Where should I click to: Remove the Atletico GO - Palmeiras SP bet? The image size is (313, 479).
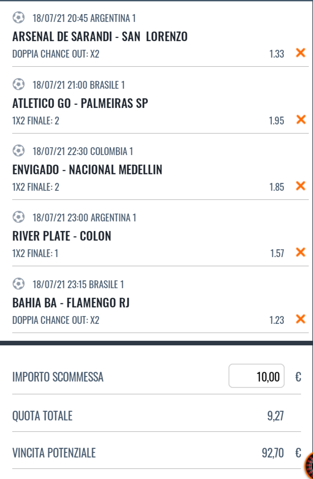point(300,120)
